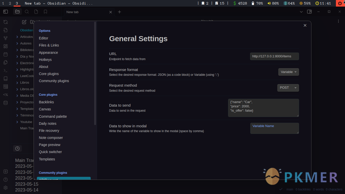Click the stacked lines ribbon icon
The width and height of the screenshot is (345, 194).
(6, 87)
